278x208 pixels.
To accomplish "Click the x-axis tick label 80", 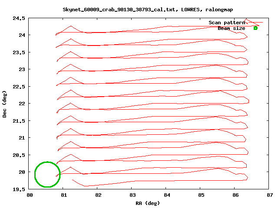I will (30, 195).
